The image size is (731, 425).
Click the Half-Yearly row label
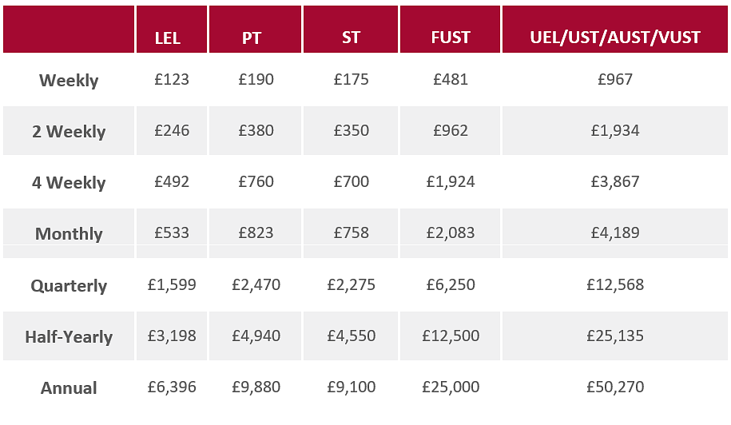tap(69, 337)
